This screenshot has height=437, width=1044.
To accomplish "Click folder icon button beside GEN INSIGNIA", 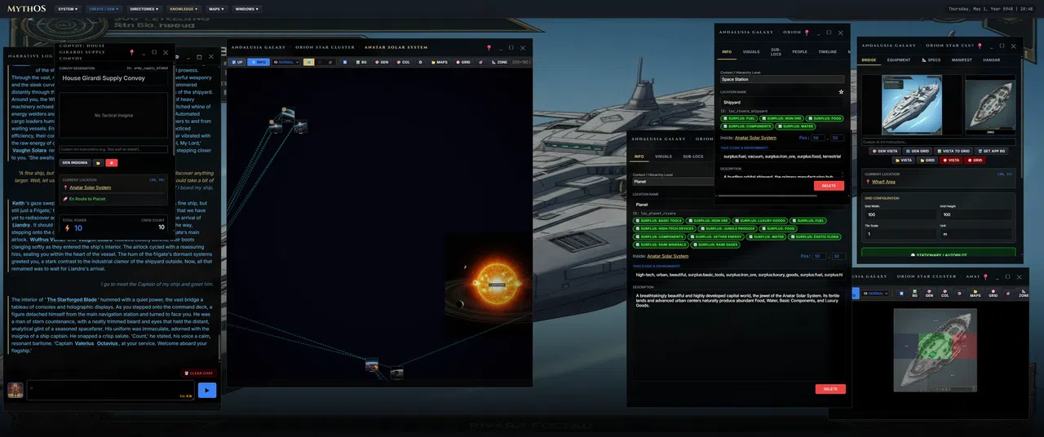I will [x=99, y=163].
